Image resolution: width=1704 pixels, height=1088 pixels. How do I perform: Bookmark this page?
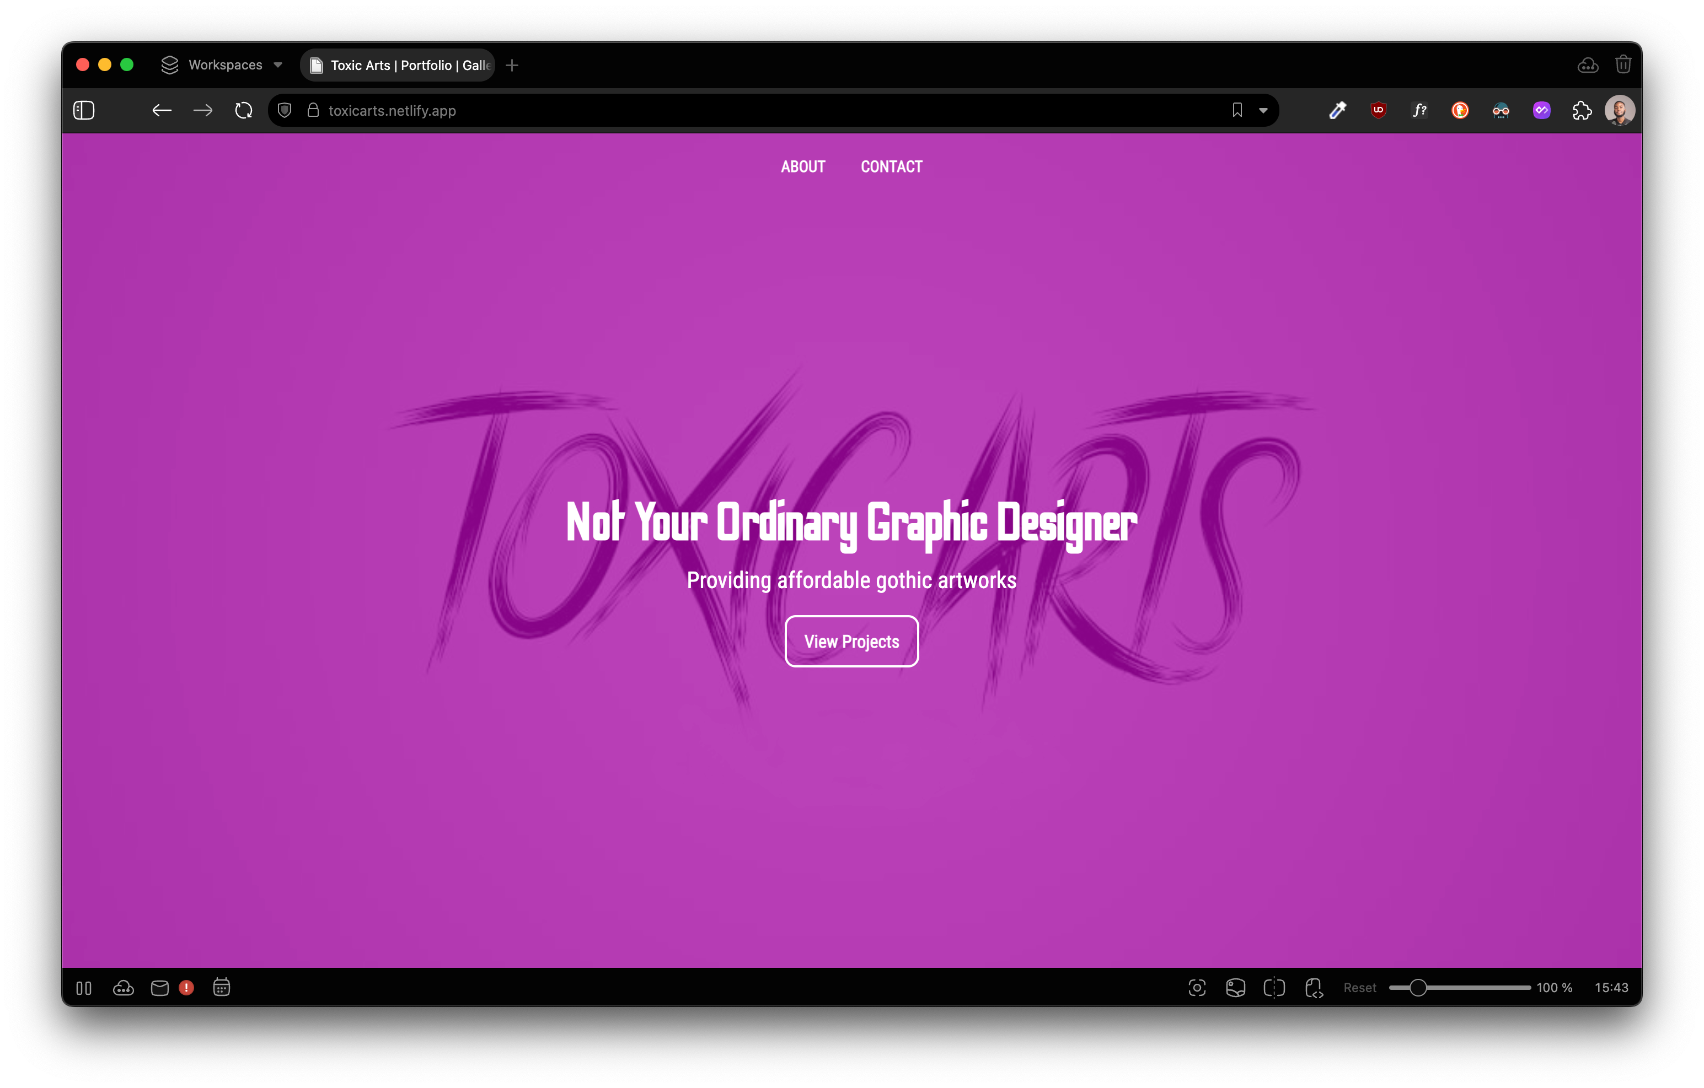[x=1237, y=110]
